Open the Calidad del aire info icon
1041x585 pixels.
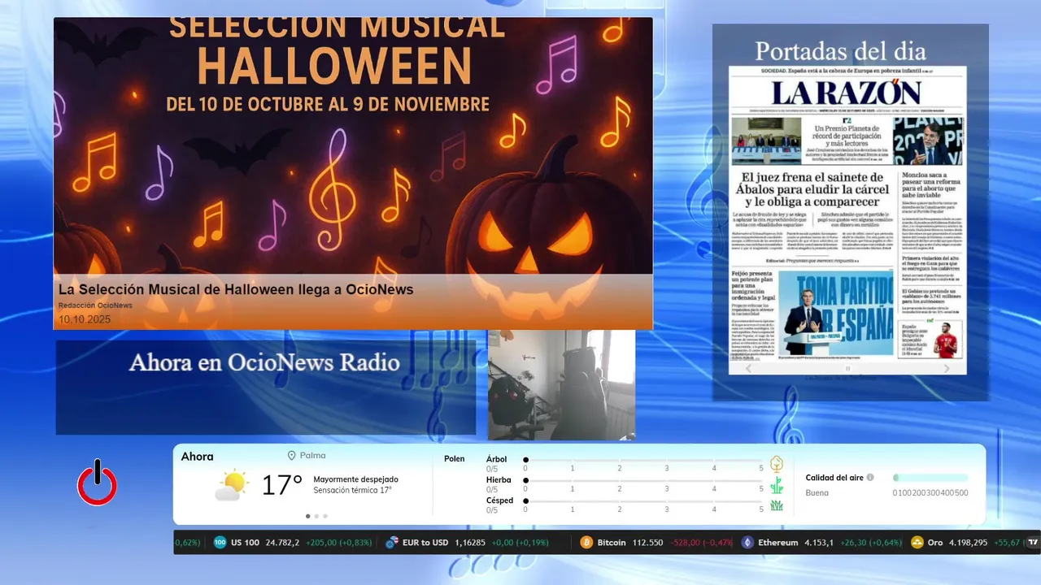(x=870, y=478)
